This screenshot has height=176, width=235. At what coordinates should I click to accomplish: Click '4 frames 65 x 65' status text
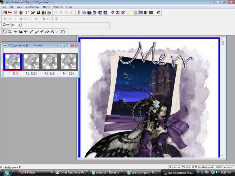(x=180, y=167)
